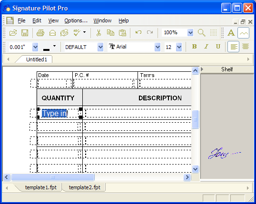Click the Shelf panel header

[227, 69]
